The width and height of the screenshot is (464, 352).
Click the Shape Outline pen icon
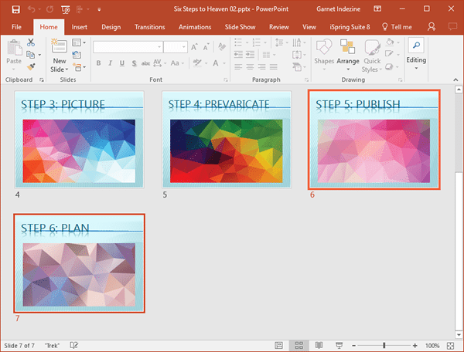pyautogui.click(x=390, y=54)
